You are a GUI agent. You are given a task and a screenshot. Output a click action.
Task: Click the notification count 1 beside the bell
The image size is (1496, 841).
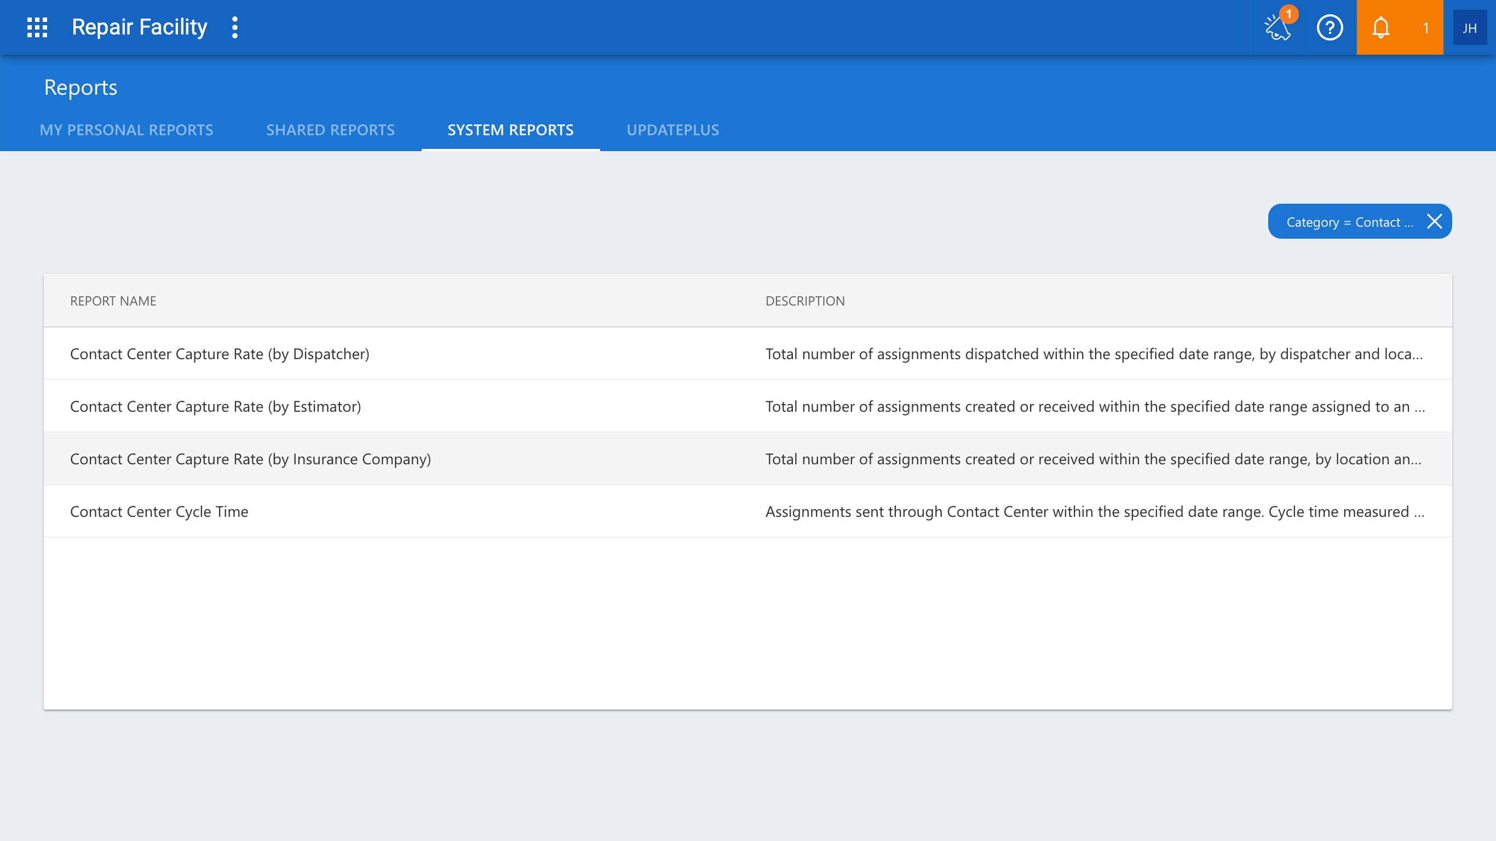coord(1426,28)
